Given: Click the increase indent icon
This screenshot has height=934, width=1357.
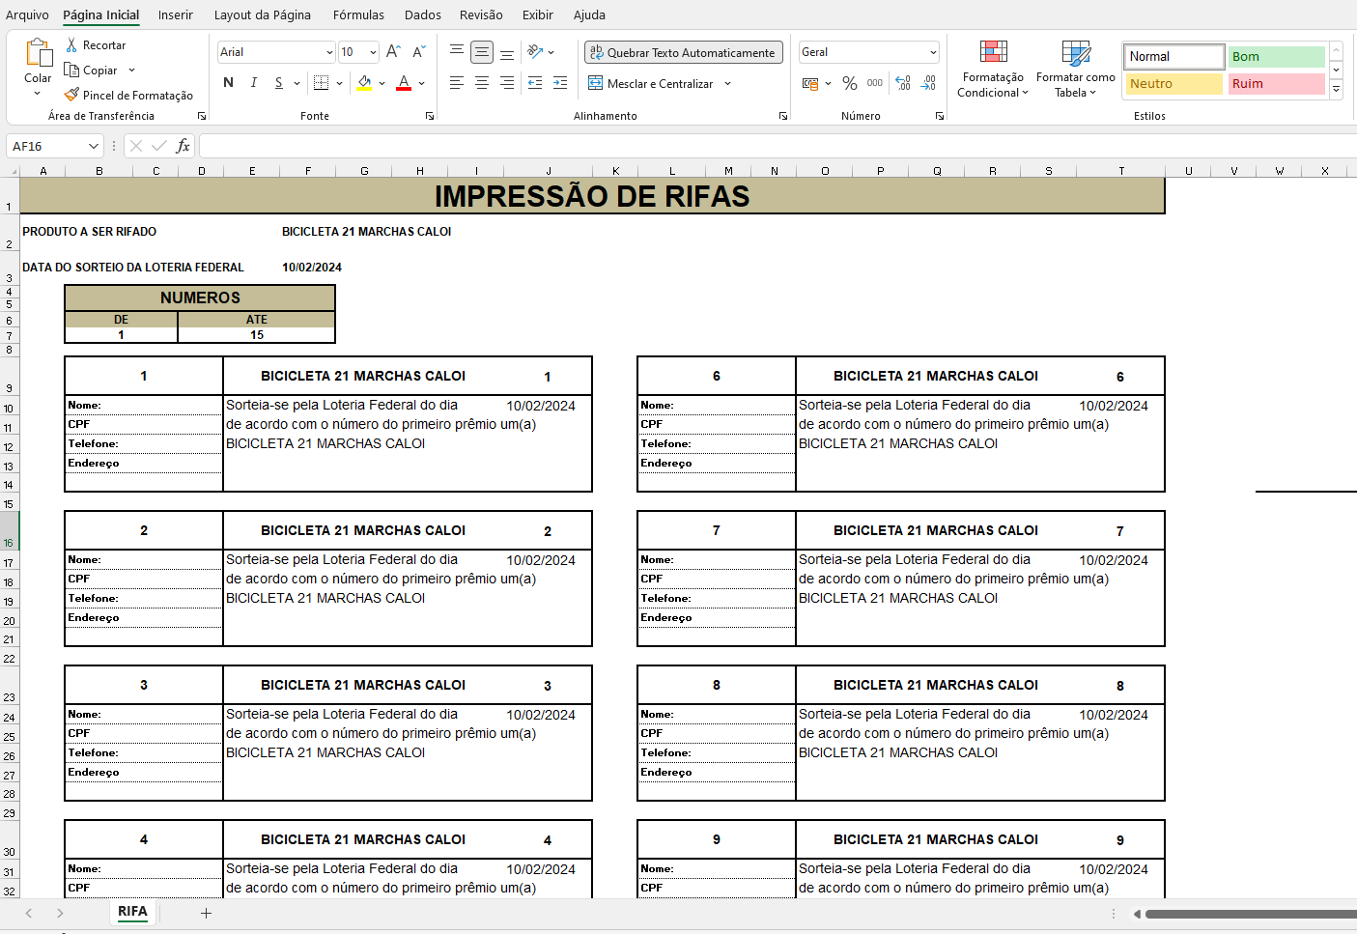Looking at the screenshot, I should tap(560, 84).
